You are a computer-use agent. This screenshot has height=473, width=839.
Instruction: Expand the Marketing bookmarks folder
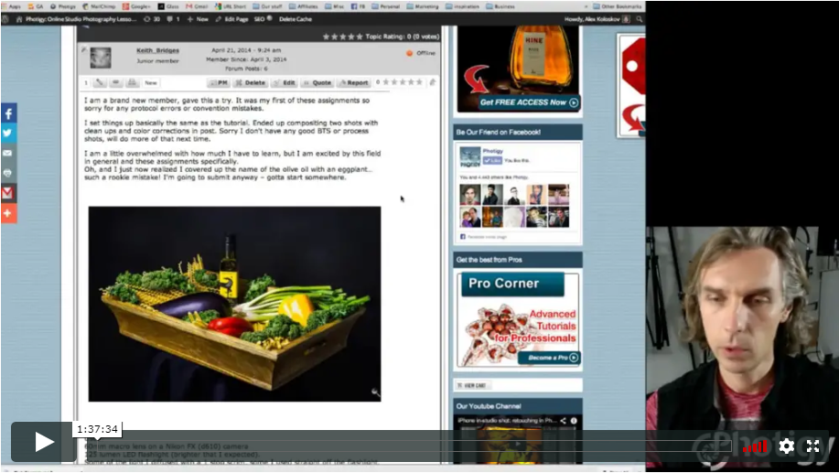click(x=423, y=6)
